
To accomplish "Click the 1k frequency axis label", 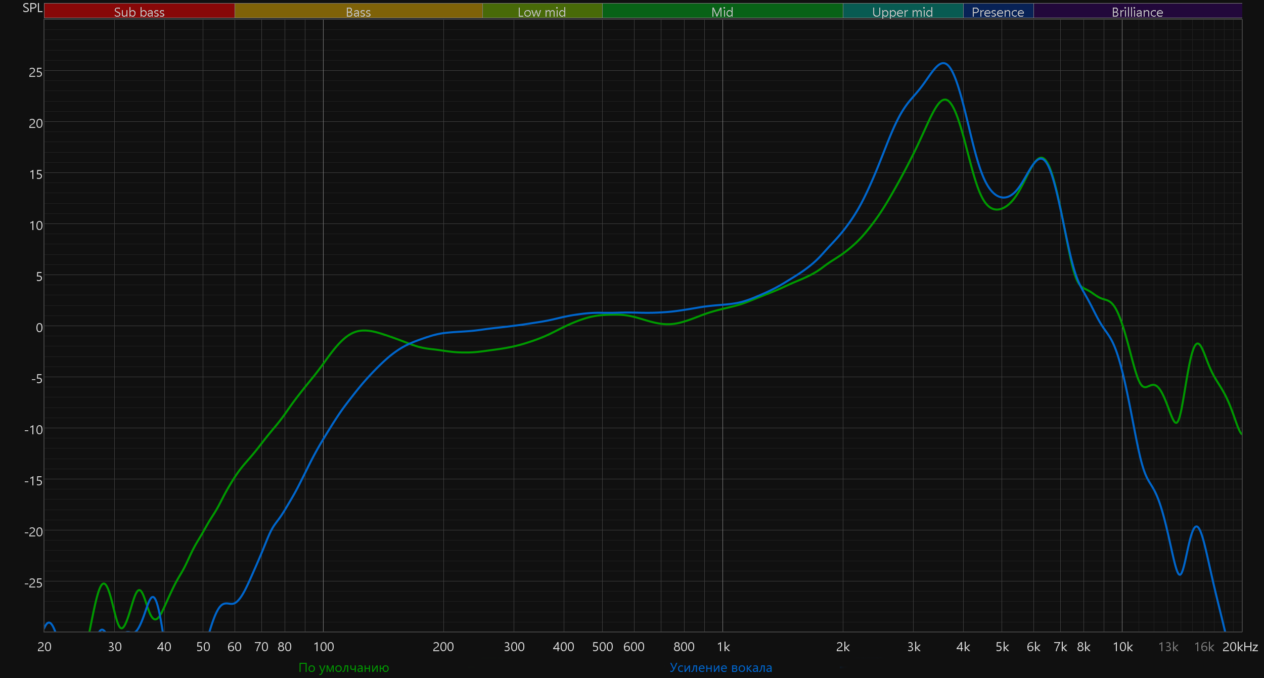I will coord(723,647).
